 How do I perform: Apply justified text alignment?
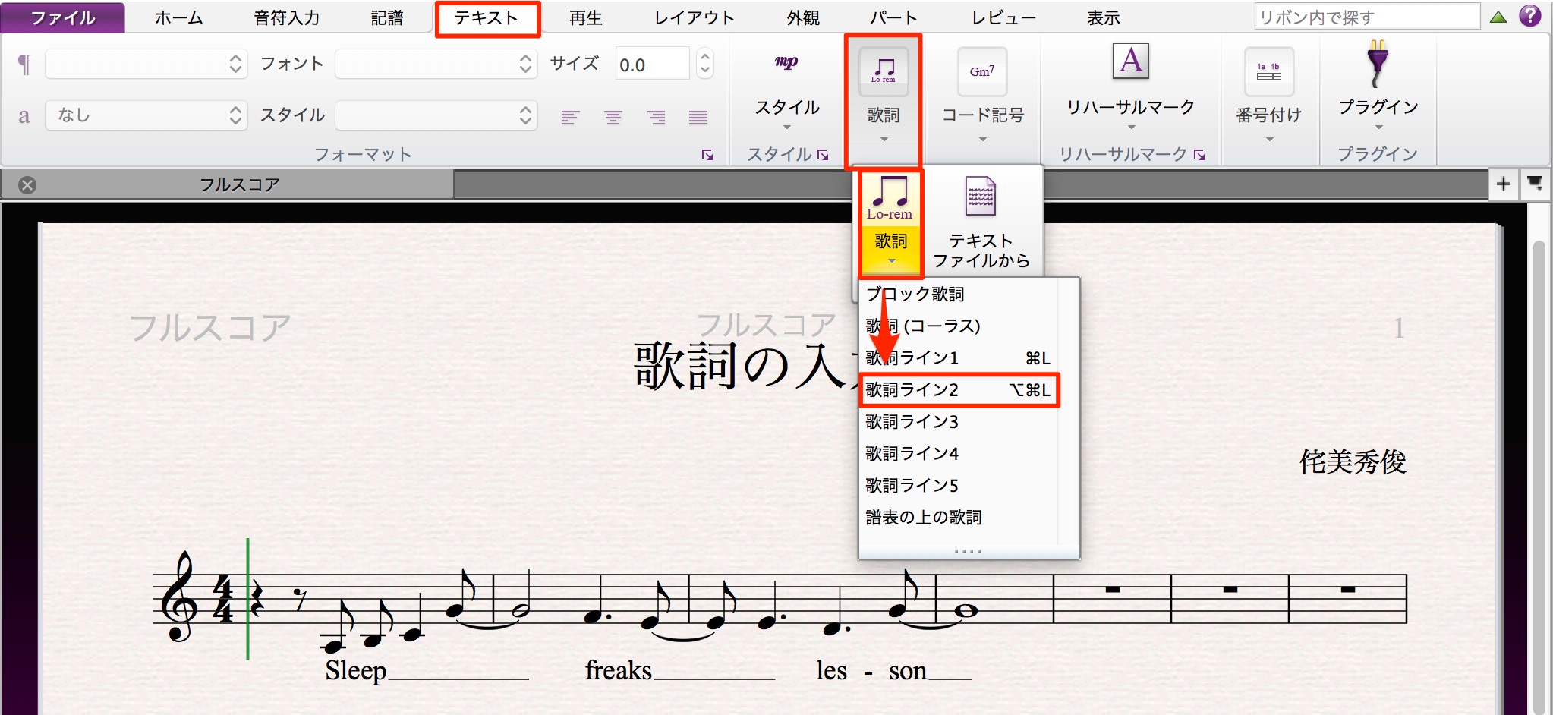698,117
